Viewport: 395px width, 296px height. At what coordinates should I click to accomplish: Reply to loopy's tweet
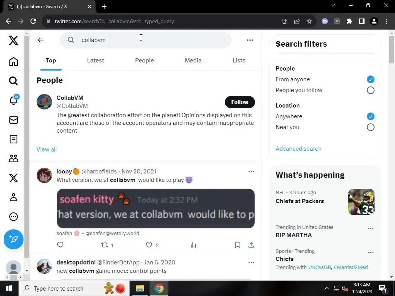[x=60, y=245]
